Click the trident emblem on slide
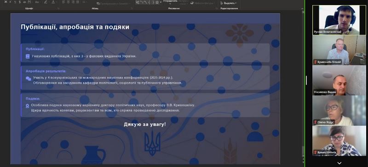Viewport: 368px width, 167px height. click(152, 143)
